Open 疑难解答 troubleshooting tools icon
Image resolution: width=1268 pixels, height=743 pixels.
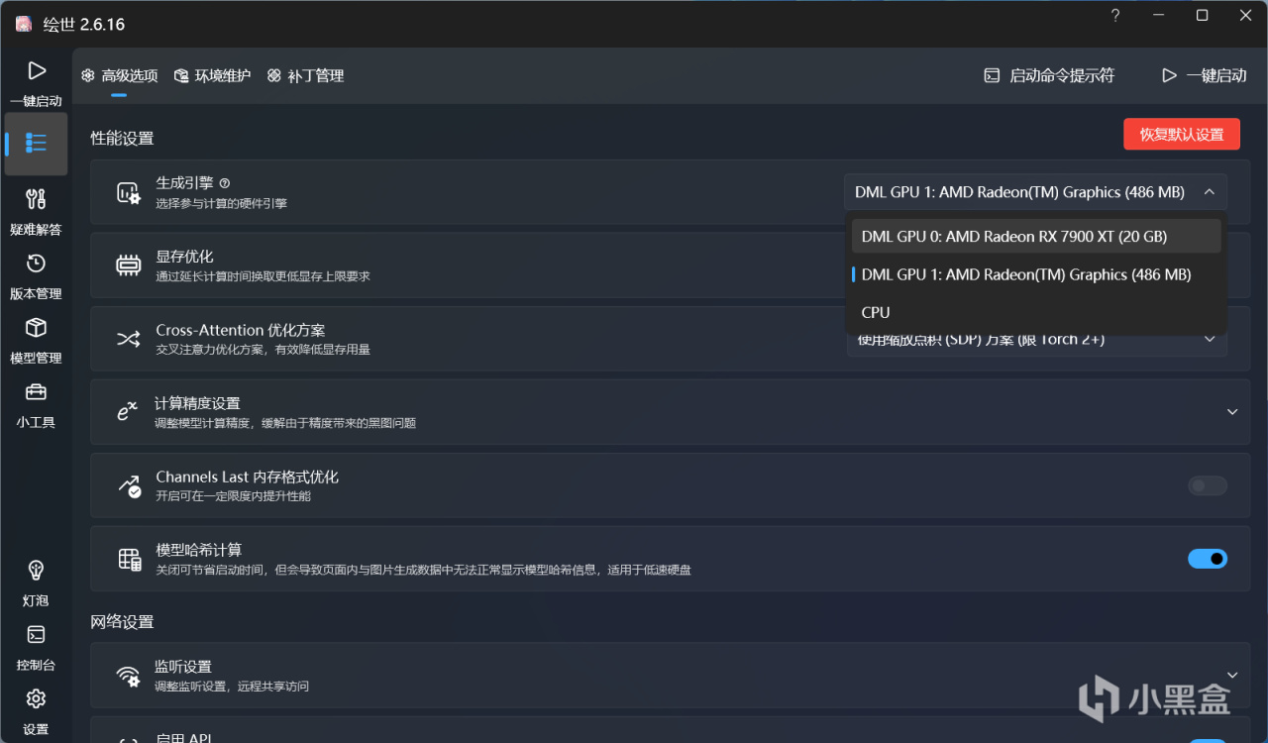tap(36, 199)
